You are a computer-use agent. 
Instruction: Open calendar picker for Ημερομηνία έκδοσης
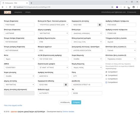66,85
